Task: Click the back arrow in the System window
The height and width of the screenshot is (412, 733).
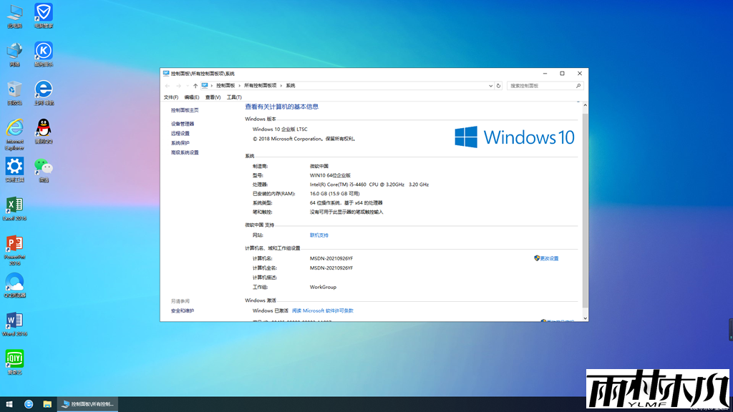Action: (x=168, y=86)
